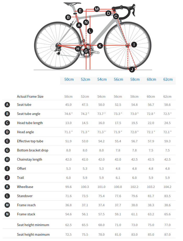
Task: Click the C head tube length row icon
Action: [7, 123]
